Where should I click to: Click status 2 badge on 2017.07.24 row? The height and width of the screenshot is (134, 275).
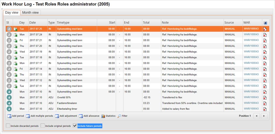click(9, 35)
